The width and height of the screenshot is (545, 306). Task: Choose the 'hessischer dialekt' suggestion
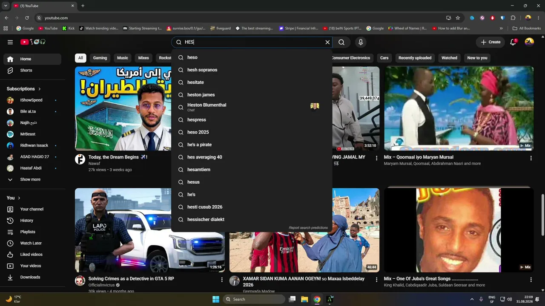(x=252, y=219)
